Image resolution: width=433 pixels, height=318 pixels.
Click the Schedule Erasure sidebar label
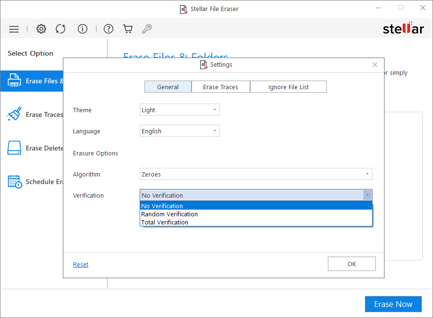point(45,182)
